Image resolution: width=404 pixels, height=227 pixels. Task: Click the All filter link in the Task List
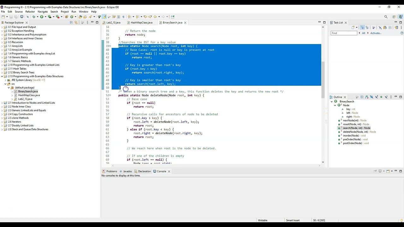pos(364,33)
